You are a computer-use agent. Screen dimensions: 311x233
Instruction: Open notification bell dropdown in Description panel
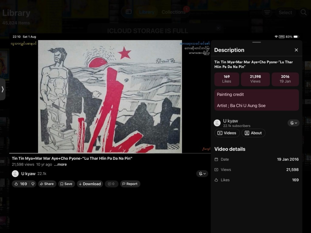(x=293, y=123)
